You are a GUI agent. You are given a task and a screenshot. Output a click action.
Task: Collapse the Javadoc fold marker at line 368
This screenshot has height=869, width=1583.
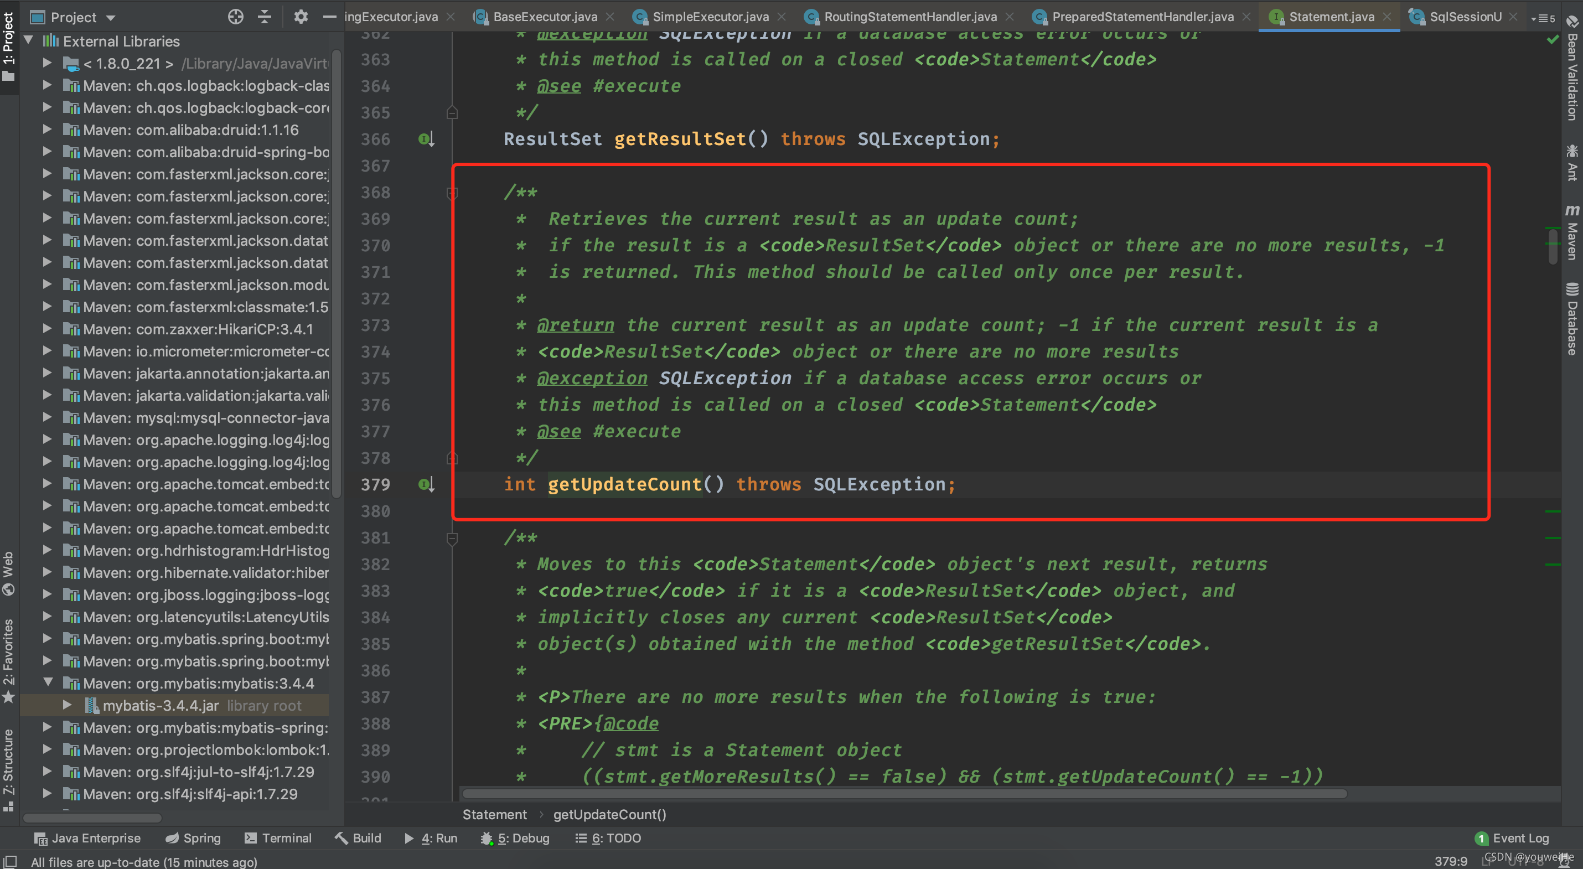(452, 193)
